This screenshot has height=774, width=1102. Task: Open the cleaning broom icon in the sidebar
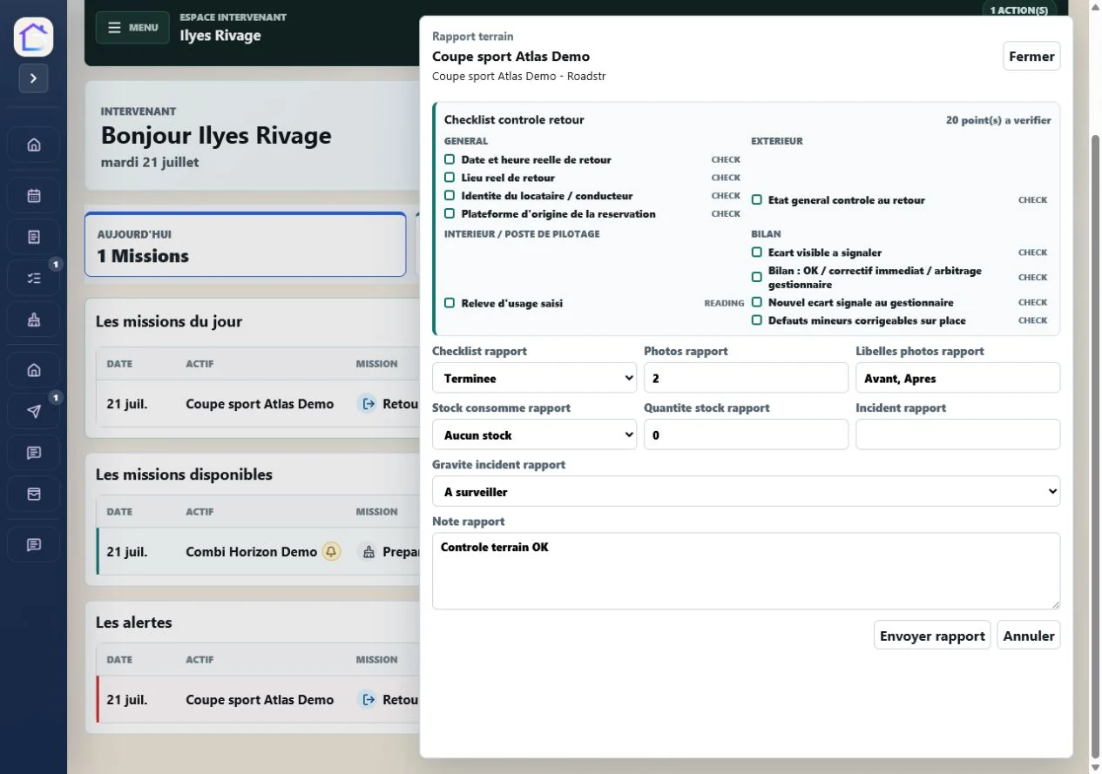[34, 320]
